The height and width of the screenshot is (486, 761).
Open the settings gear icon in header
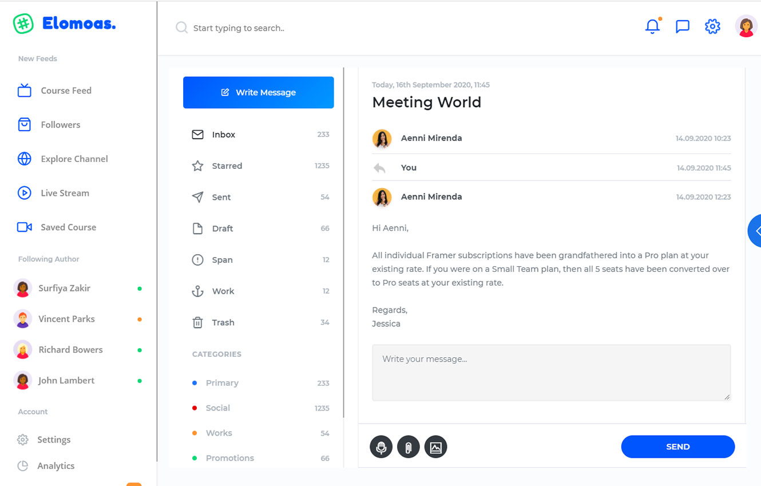[712, 26]
